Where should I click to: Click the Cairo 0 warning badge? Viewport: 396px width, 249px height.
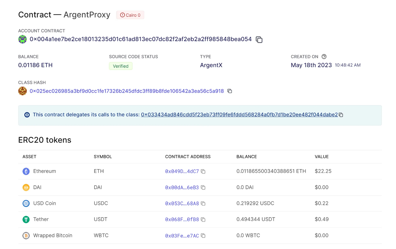point(130,15)
